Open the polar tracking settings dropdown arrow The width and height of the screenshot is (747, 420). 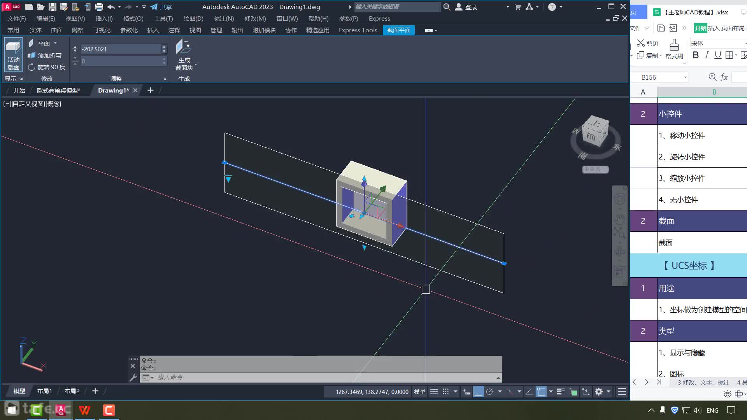[500, 392]
